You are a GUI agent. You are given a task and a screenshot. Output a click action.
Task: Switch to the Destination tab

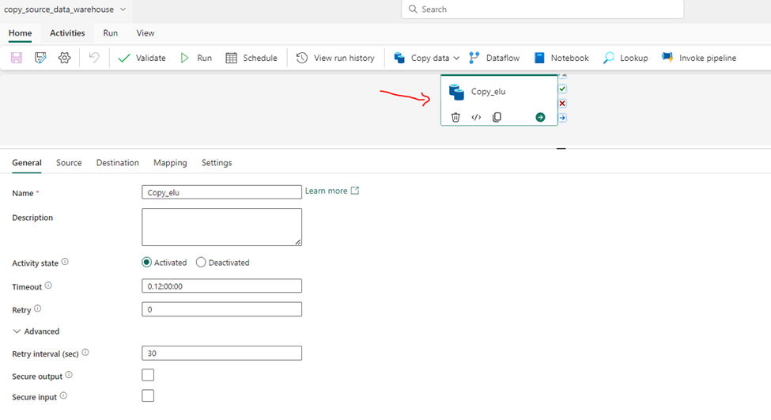[x=118, y=163]
